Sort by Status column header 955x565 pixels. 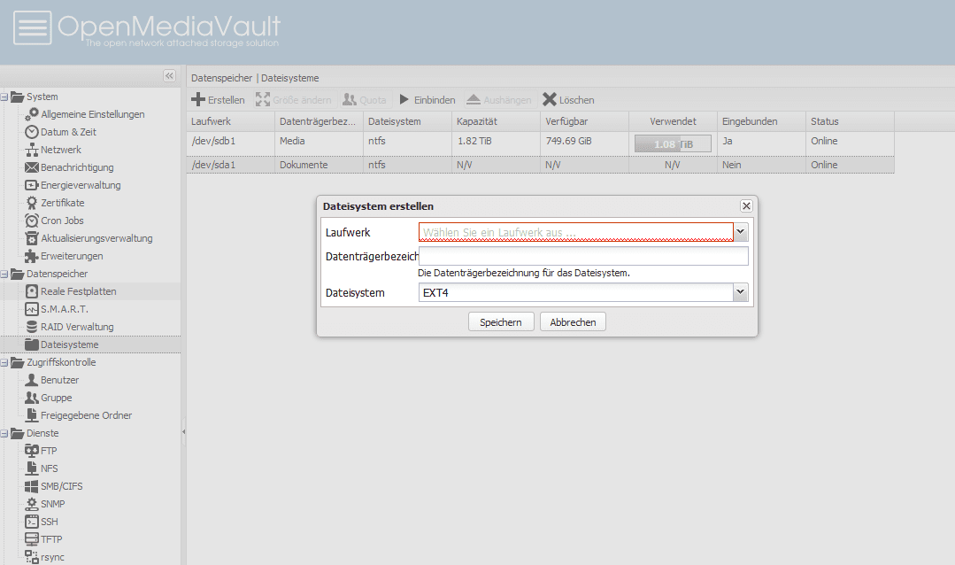851,121
